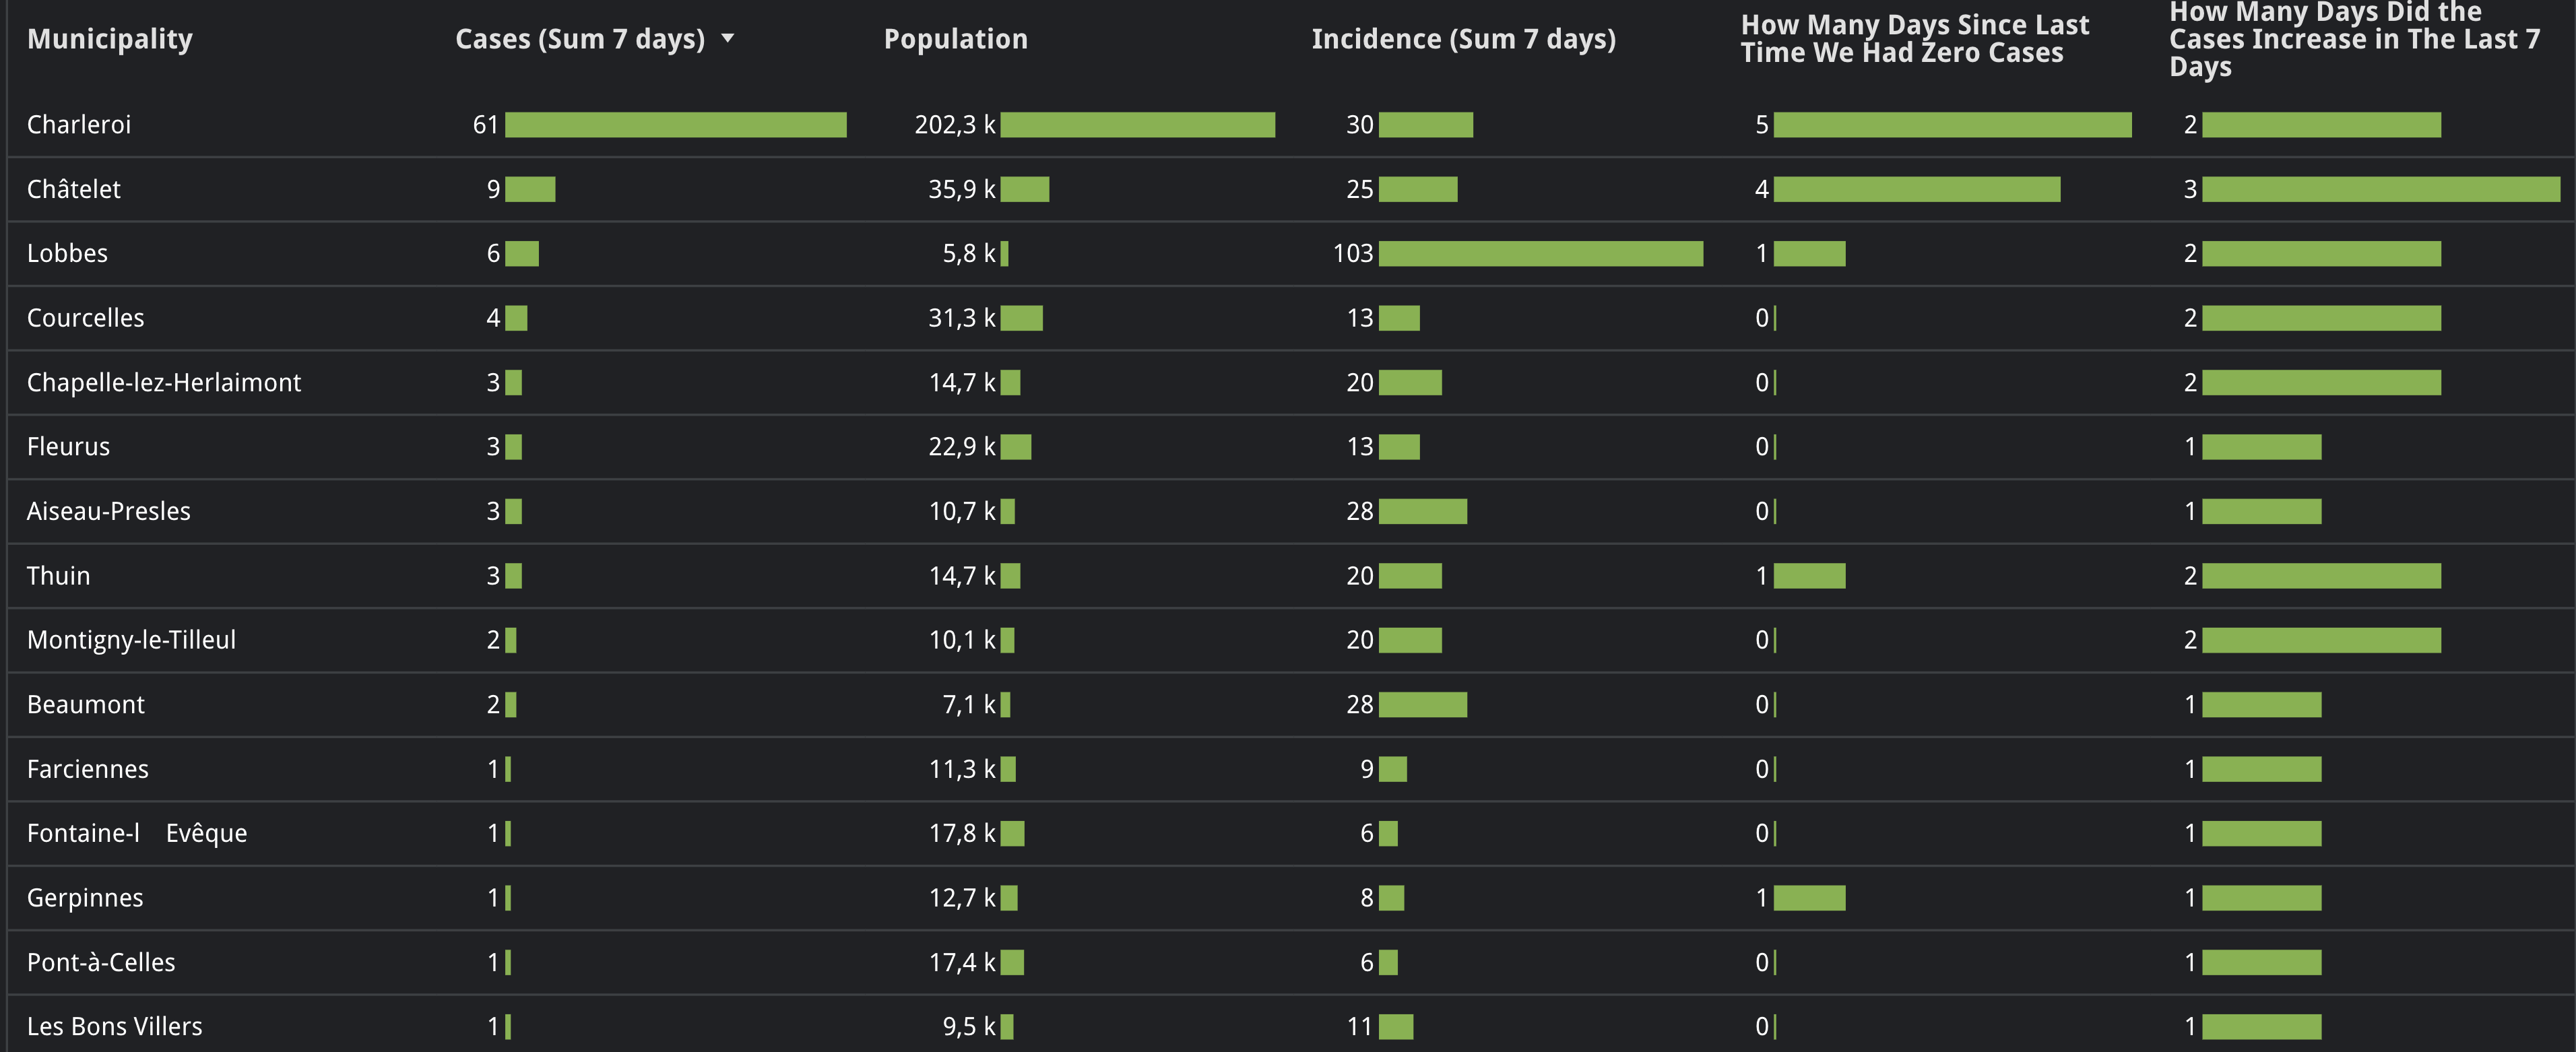Viewport: 2576px width, 1052px height.
Task: Select the Montigny-le-Tilleul municipality name
Action: pyautogui.click(x=132, y=640)
